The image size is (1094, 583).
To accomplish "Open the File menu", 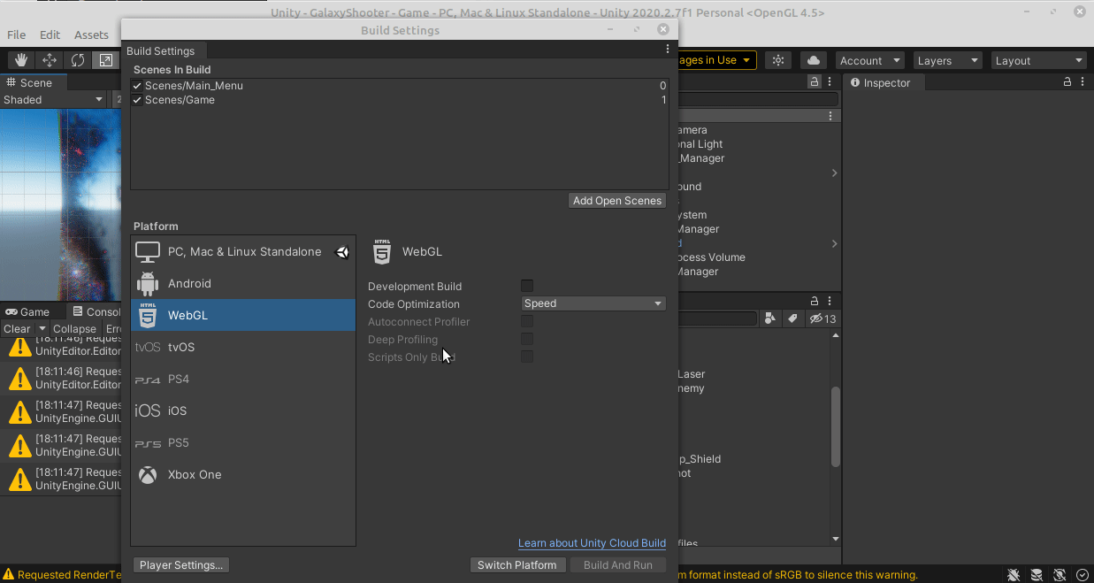I will 16,35.
